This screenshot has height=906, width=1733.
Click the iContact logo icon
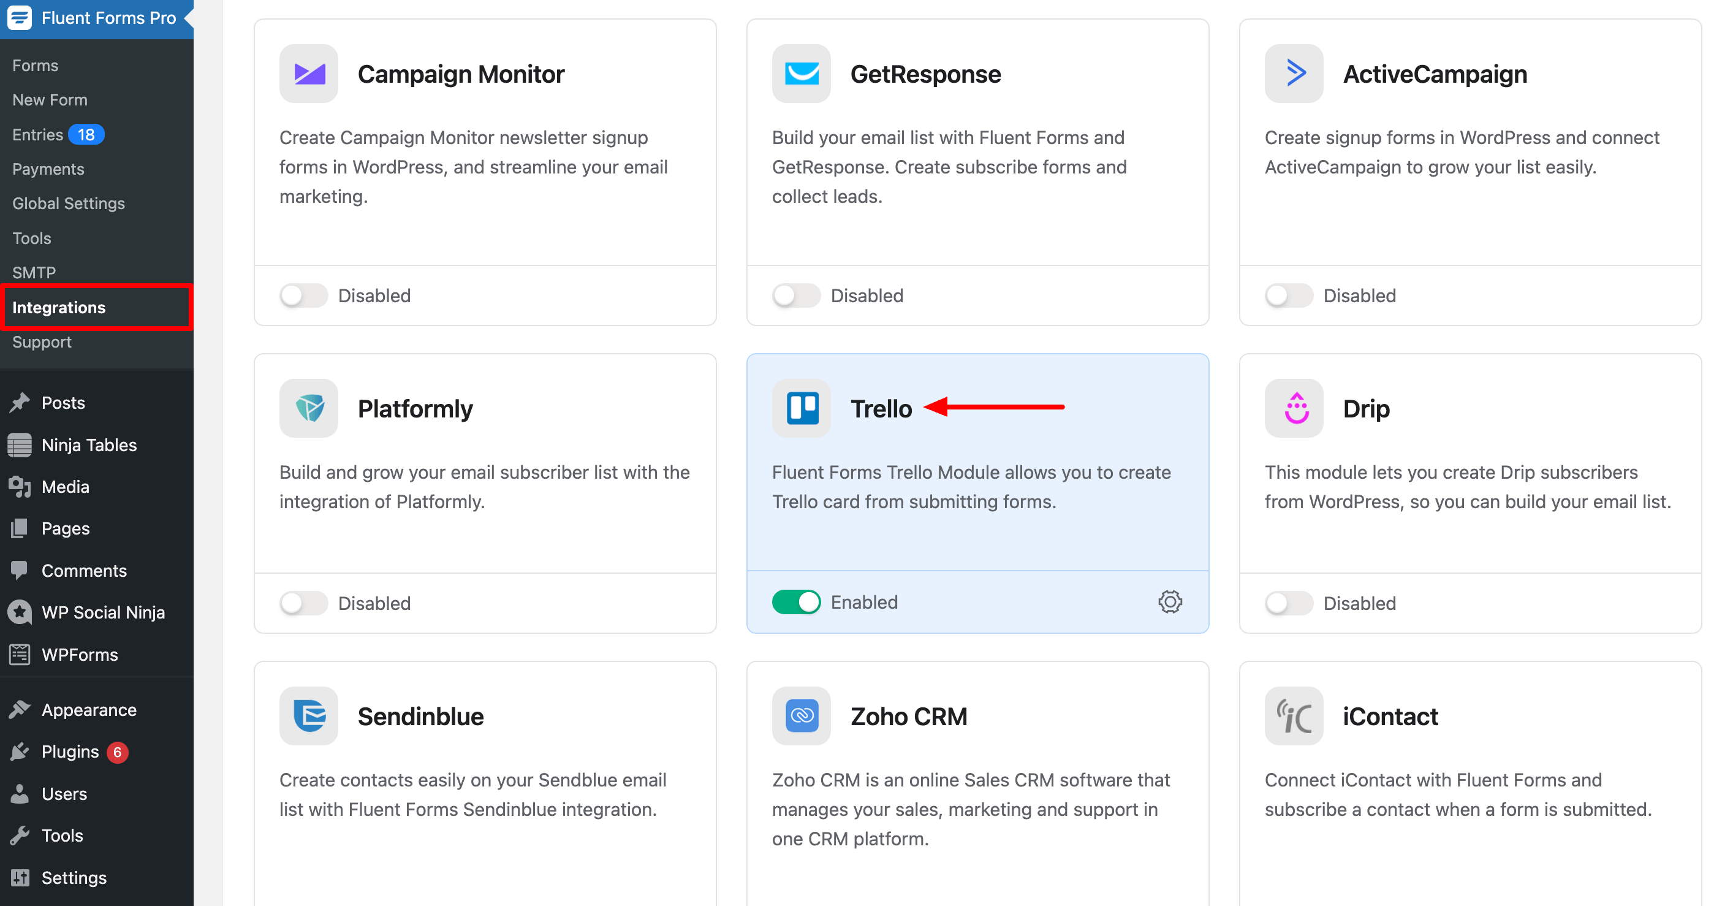tap(1294, 715)
